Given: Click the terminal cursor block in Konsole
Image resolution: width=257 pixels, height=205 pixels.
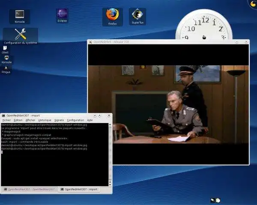Looking at the screenshot, I should point(2,152).
